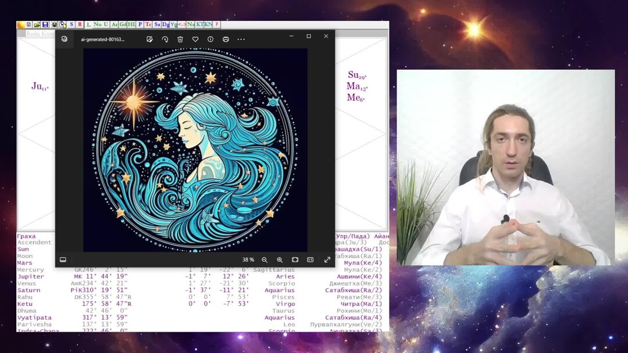Click the copy chart icon in the astrology toolbar

tap(62, 24)
